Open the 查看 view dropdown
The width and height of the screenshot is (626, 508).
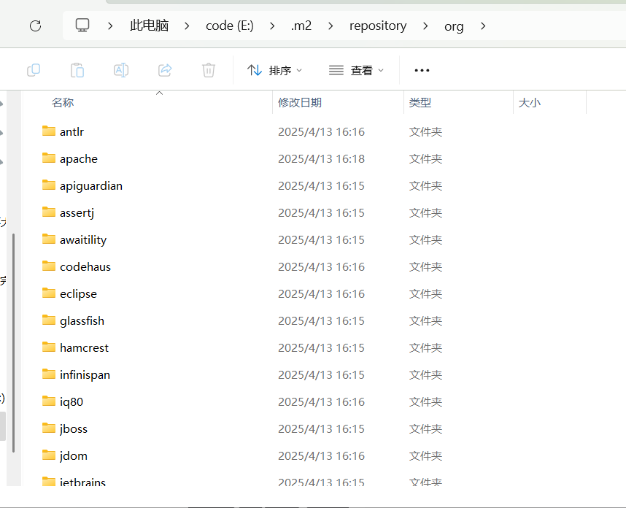356,70
